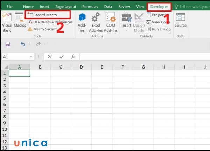
Task: Select column I header
Action: [x=184, y=67]
